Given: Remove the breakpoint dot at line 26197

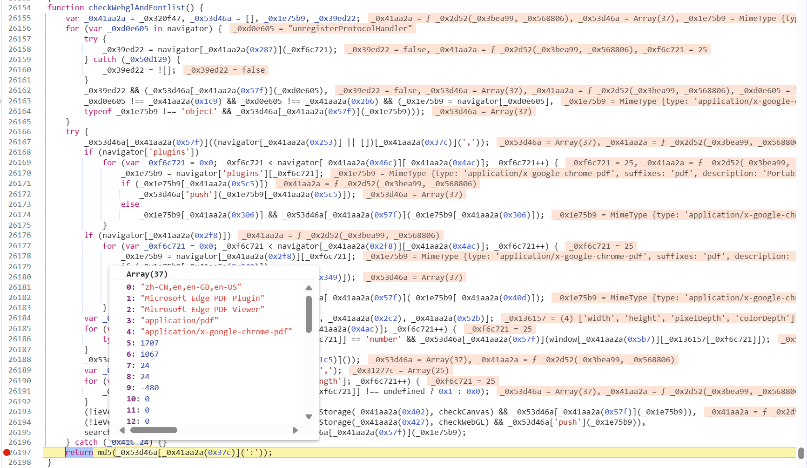Looking at the screenshot, I should coord(7,453).
